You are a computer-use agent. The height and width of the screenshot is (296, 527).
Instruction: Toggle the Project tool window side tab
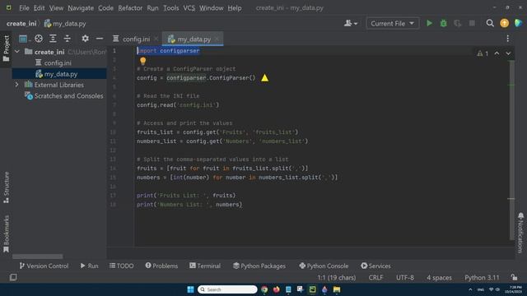coord(6,49)
